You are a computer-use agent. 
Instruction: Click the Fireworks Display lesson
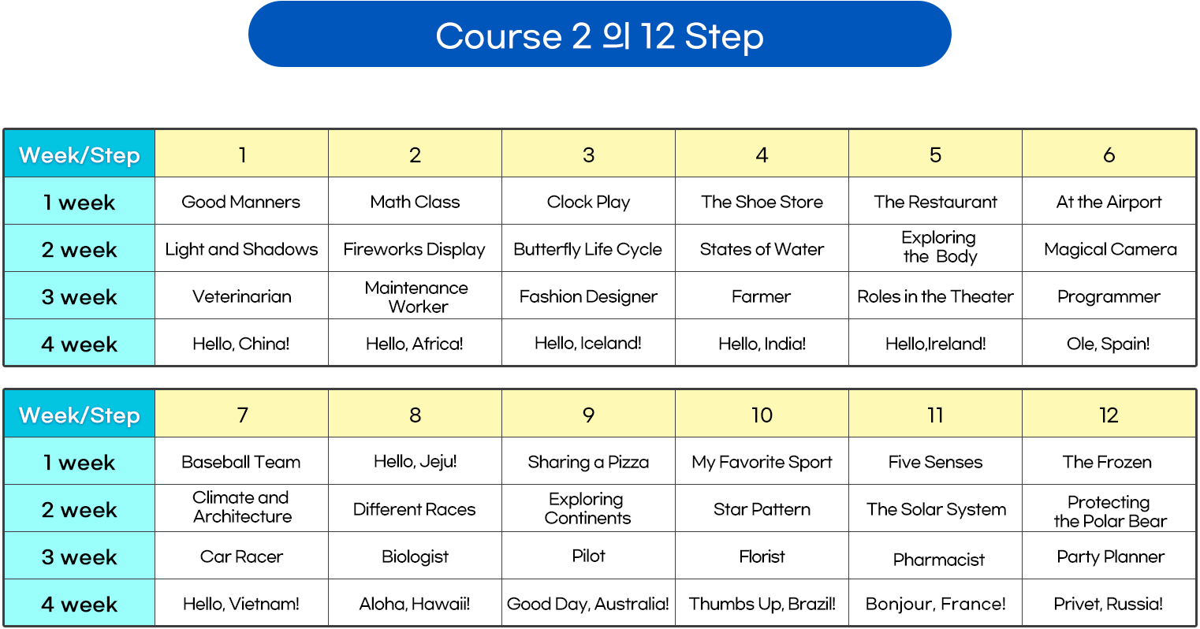point(415,249)
